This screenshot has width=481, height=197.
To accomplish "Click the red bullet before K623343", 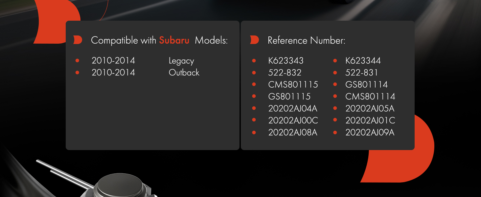I will tap(254, 61).
